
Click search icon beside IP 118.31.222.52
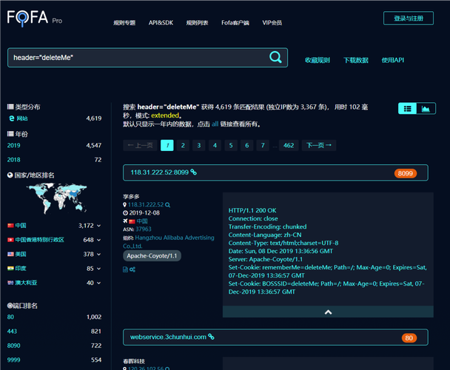point(168,205)
